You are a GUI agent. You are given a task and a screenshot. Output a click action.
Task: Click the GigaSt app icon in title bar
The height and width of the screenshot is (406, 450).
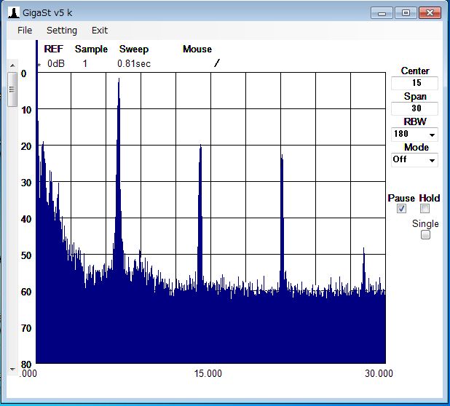[x=14, y=13]
